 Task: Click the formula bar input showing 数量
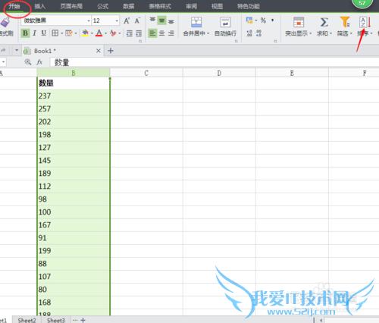[214, 62]
